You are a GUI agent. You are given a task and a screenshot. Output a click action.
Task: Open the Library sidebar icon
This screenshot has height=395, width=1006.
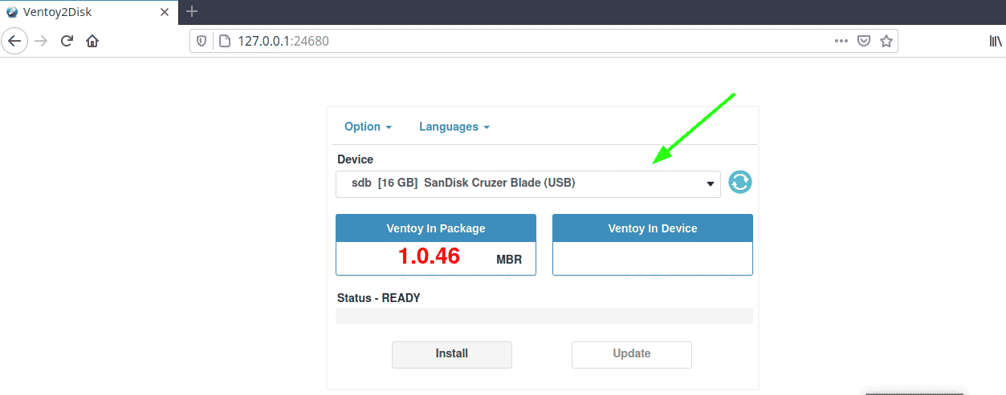coord(996,41)
